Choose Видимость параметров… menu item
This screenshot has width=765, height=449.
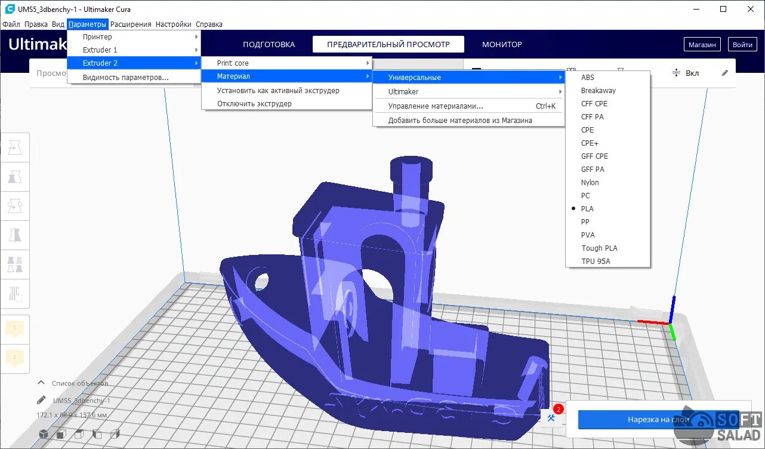[x=134, y=78]
